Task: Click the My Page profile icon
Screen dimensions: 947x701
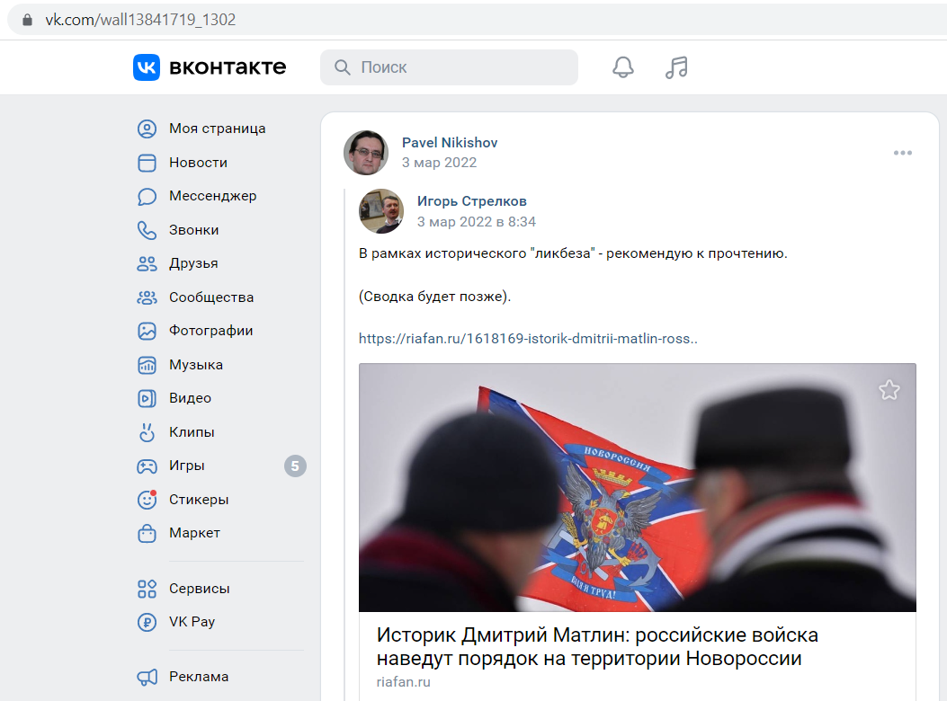Action: (147, 129)
